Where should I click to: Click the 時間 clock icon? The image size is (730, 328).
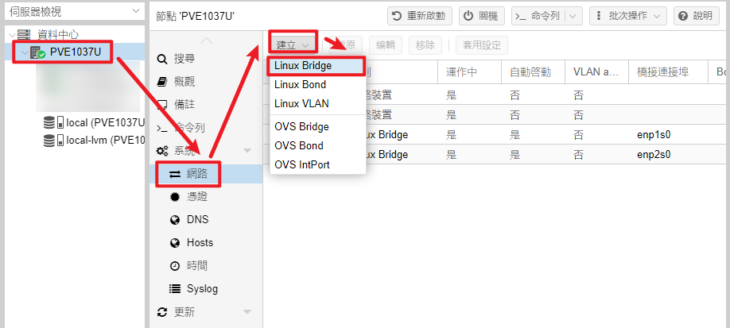click(175, 265)
